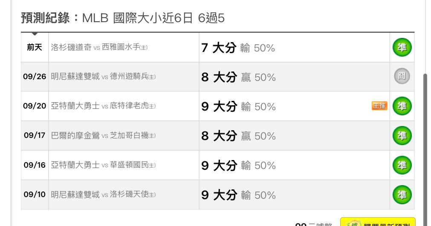This screenshot has width=431, height=226.
Task: Click the 09/17 date cell
Action: tap(35, 136)
